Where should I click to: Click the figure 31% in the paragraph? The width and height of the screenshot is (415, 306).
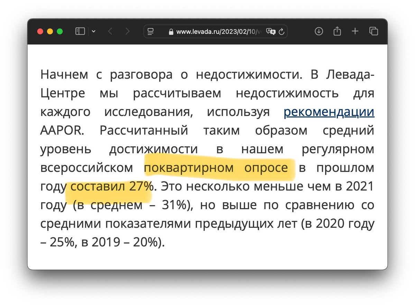[175, 205]
